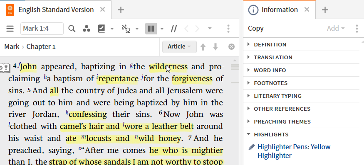Click the search magnifier icon

(x=72, y=29)
